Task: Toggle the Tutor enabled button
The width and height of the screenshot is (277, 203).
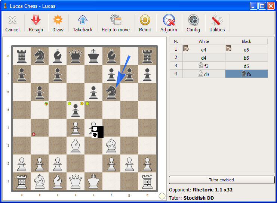Action: point(222,180)
